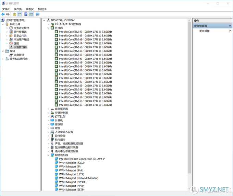The image size is (233, 196).
Task: Click the sound, video and game controllers icon
Action: 52,143
